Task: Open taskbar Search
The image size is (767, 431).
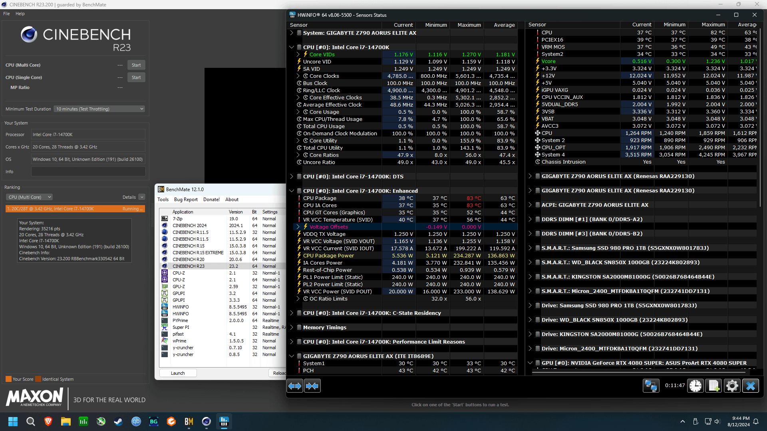Action: coord(30,421)
